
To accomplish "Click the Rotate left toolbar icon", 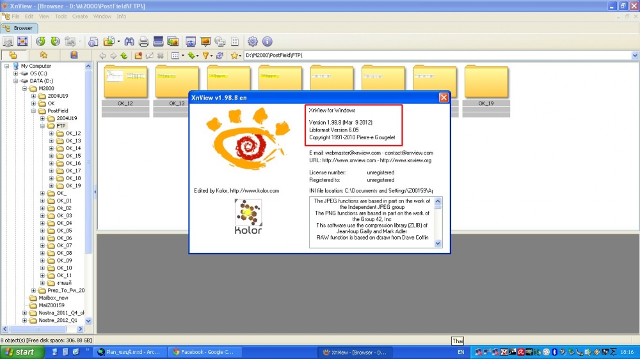I will [x=40, y=41].
